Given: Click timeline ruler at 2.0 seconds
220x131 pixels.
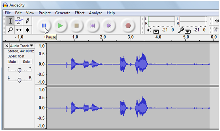Looking at the screenshot, I should pos(103,37).
